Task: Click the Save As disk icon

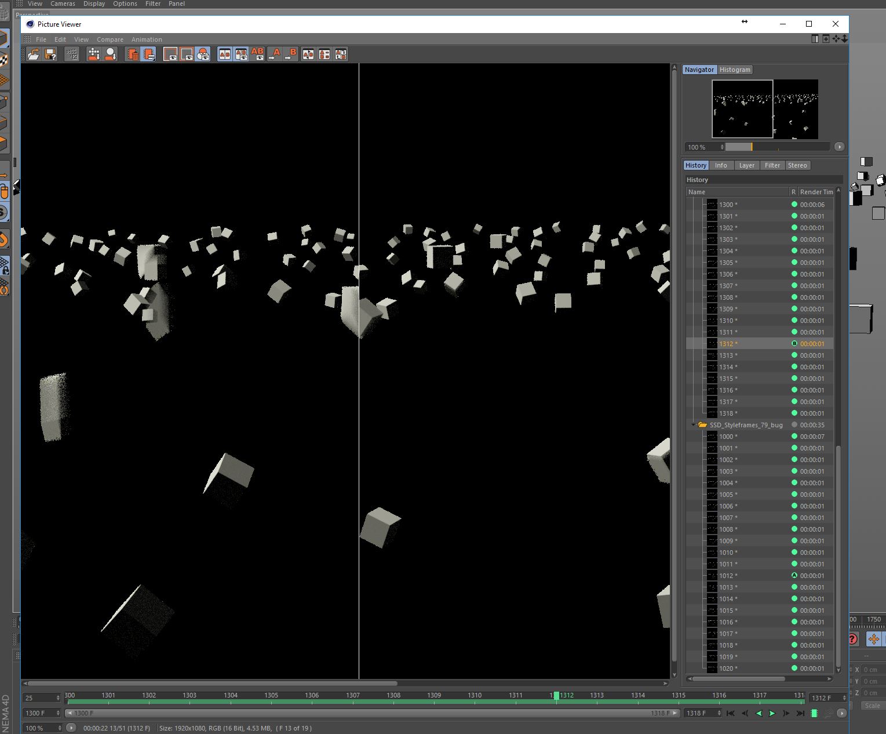Action: click(50, 54)
